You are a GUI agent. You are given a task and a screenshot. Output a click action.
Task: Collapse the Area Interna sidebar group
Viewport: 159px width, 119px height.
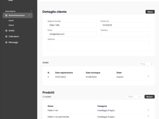click(x=31, y=11)
